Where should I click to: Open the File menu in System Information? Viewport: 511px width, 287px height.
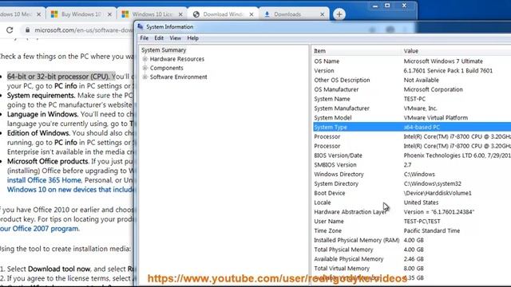[144, 38]
